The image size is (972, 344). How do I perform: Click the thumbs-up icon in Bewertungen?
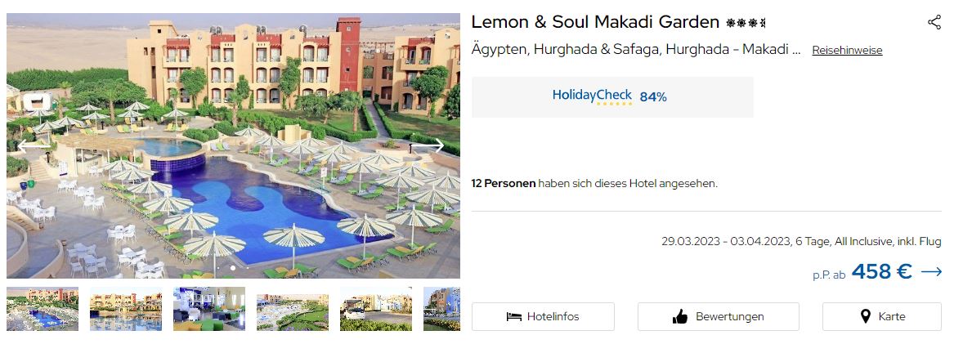680,317
